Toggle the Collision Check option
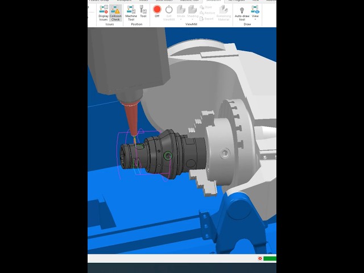Screen dimensions: 364x273 click(115, 13)
